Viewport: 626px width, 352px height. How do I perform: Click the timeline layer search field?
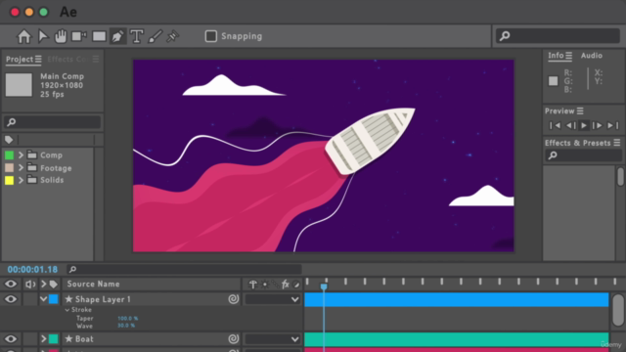coord(184,270)
